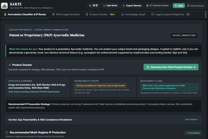208x139 pixels.
Task: Click the flask icon on Formulation Classifier tab
Action: (x=5, y=14)
